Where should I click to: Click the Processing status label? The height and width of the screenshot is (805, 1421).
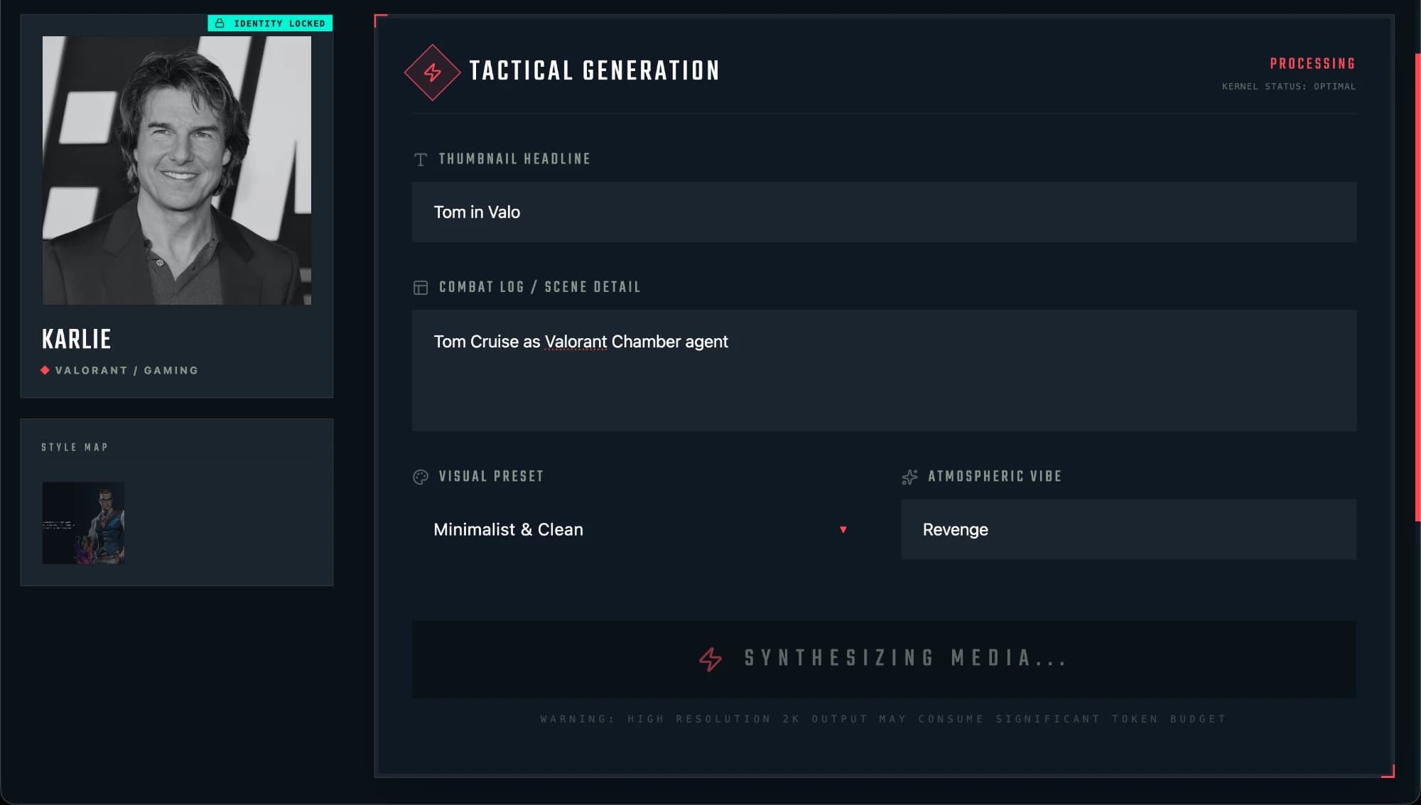(1312, 64)
